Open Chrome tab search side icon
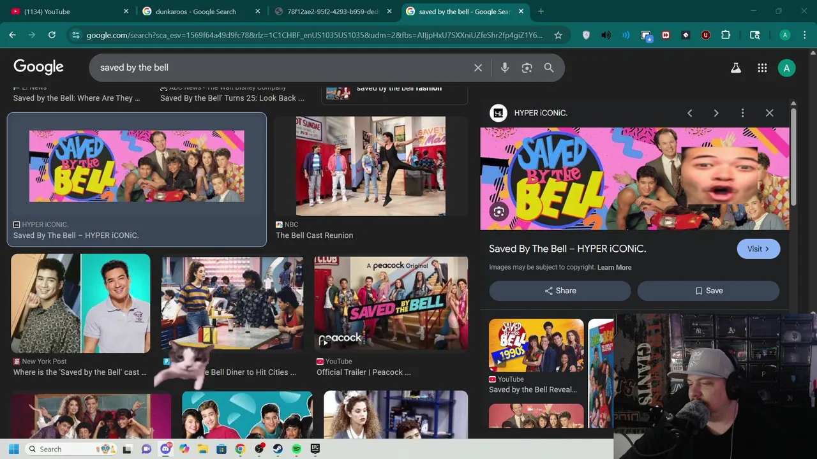This screenshot has height=459, width=817. [754, 35]
